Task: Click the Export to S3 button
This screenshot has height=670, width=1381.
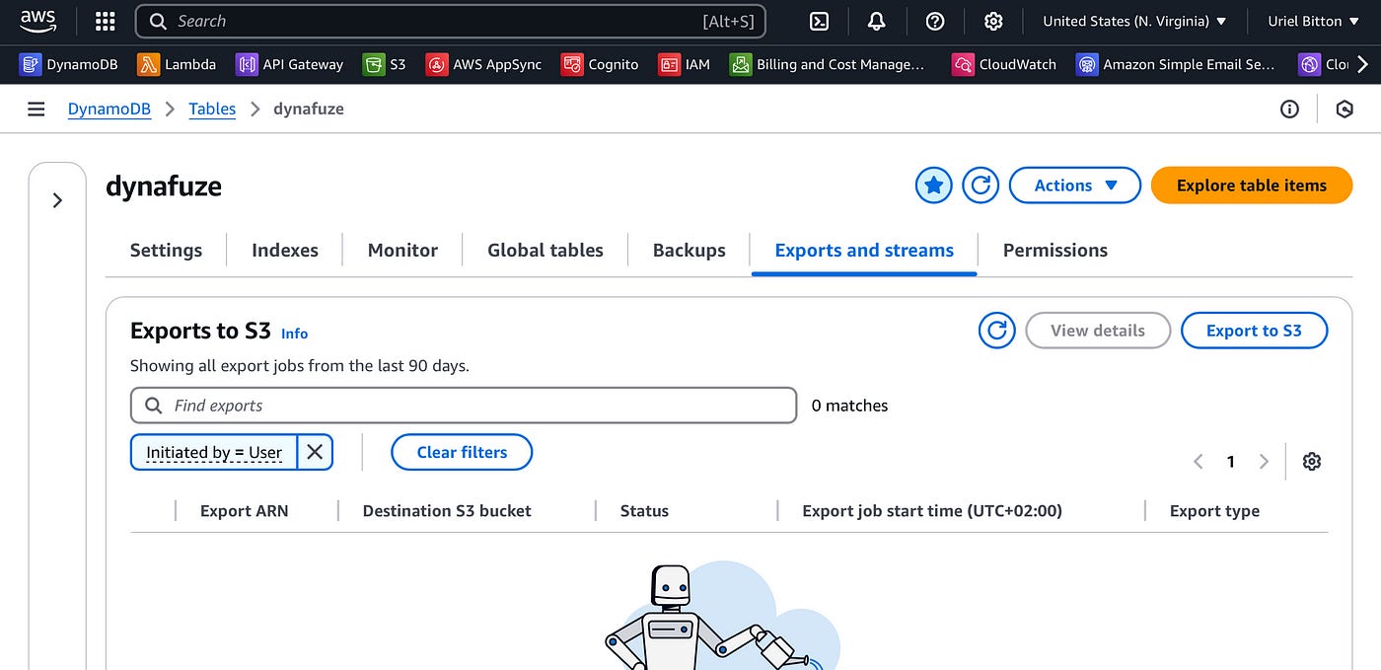Action: tap(1254, 331)
